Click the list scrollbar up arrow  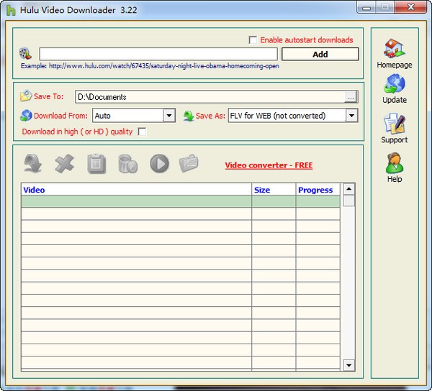pos(348,189)
